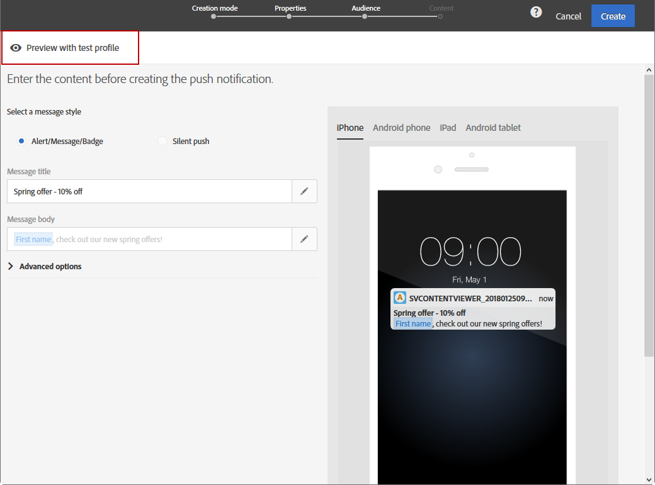The height and width of the screenshot is (485, 655).
Task: Edit Message title with pencil icon
Action: coord(305,191)
